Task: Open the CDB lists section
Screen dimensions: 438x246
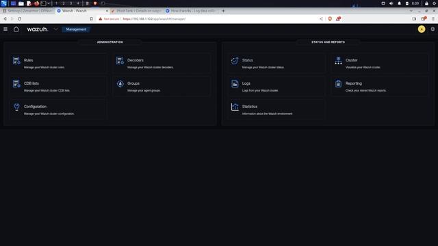Action: (31, 83)
